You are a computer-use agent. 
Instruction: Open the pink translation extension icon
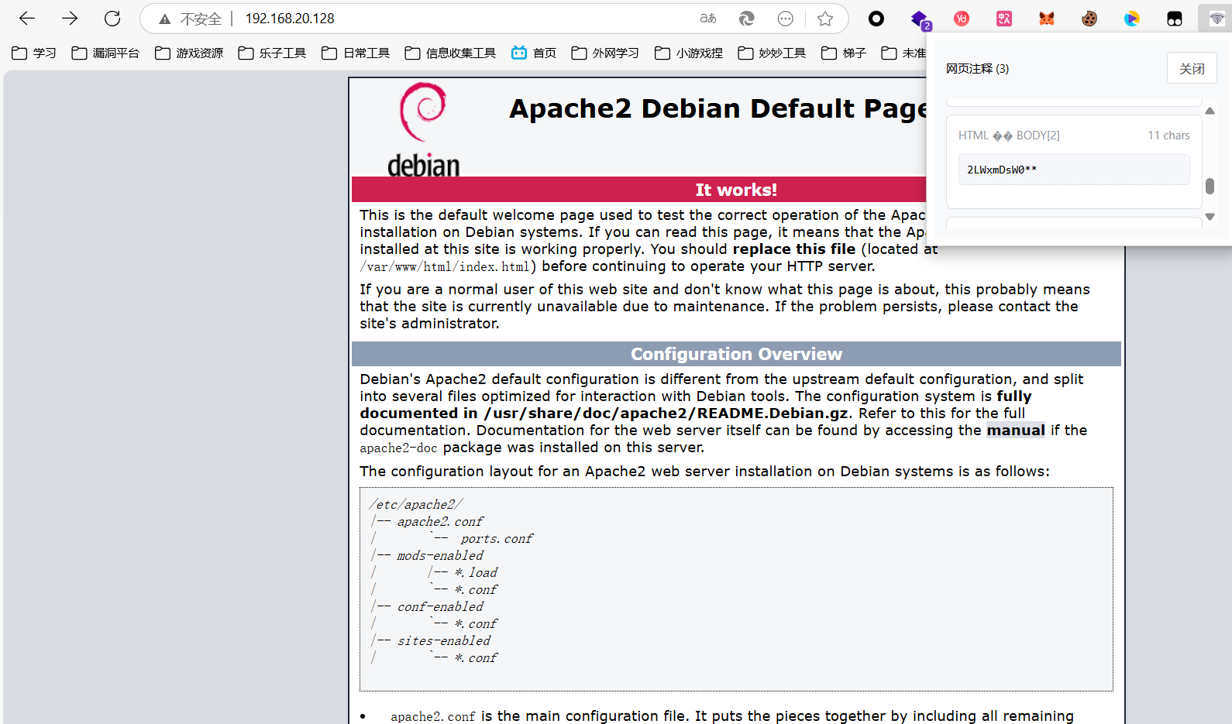1004,19
